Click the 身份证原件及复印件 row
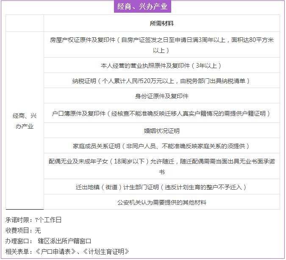This screenshot has width=286, height=260. [161, 96]
